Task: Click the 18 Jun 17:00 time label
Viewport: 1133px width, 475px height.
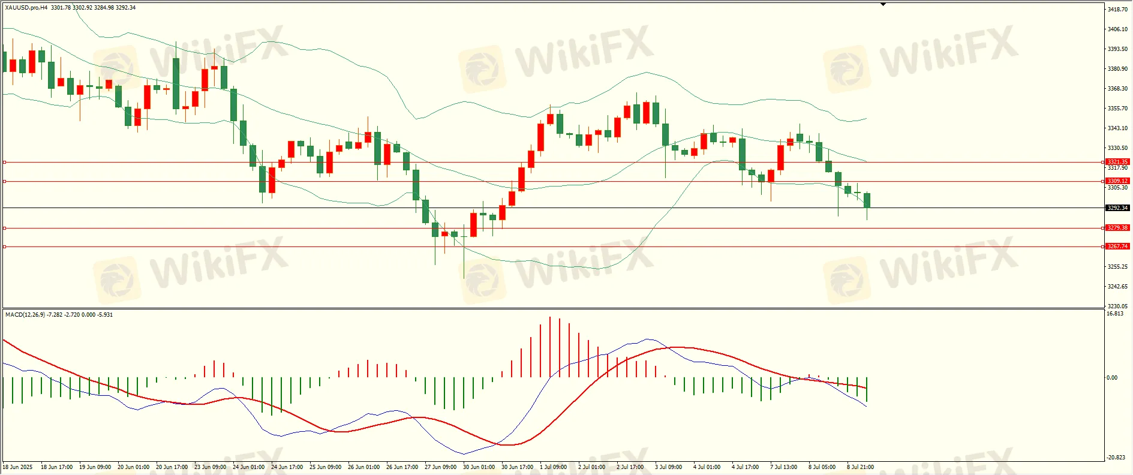Action: click(x=57, y=467)
